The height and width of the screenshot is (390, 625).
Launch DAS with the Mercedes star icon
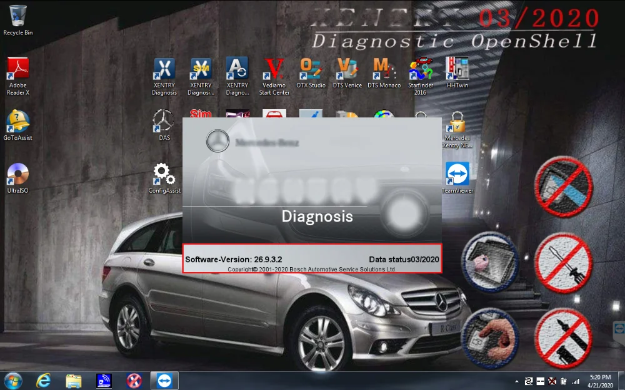pyautogui.click(x=164, y=125)
